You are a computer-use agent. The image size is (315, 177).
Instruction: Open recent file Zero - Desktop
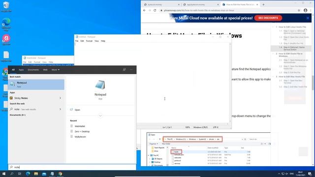pos(82,131)
